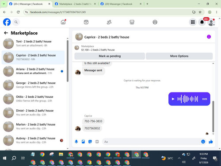Click the microphone voice clip icon
The height and width of the screenshot is (166, 221).
76,142
